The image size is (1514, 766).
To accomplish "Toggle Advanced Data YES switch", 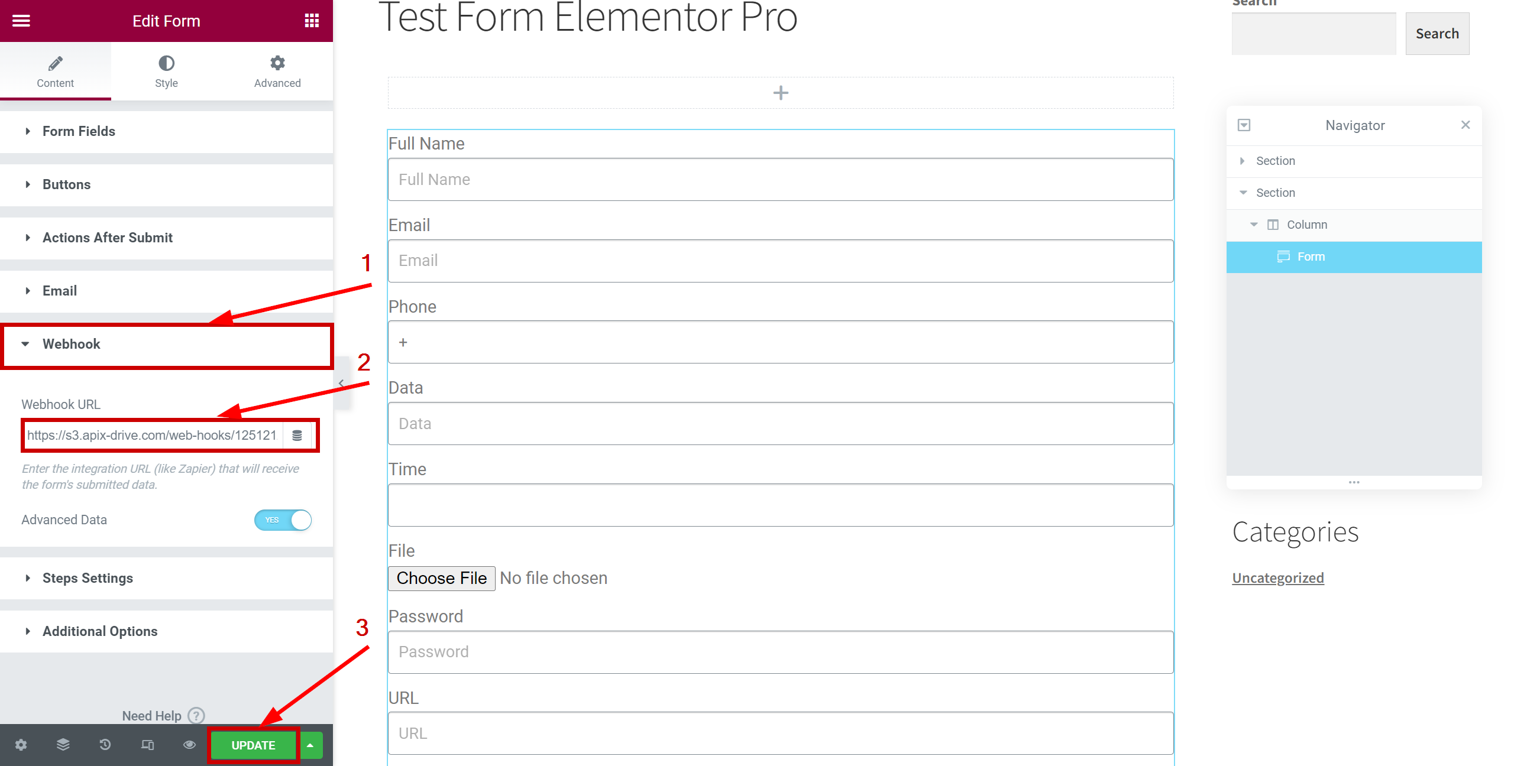I will [x=283, y=520].
